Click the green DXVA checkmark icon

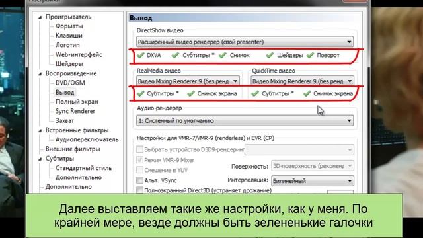point(141,55)
